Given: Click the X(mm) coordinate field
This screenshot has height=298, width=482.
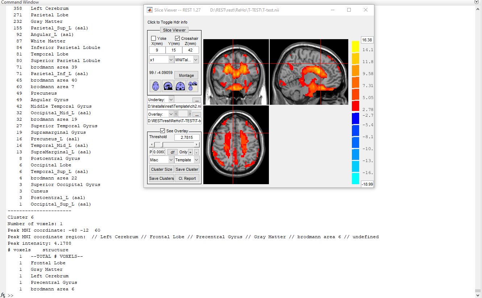Looking at the screenshot, I should (157, 50).
